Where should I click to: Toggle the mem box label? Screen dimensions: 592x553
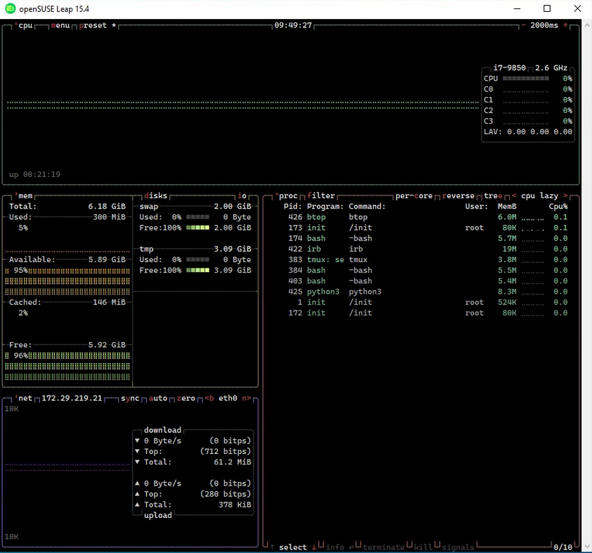pyautogui.click(x=25, y=195)
